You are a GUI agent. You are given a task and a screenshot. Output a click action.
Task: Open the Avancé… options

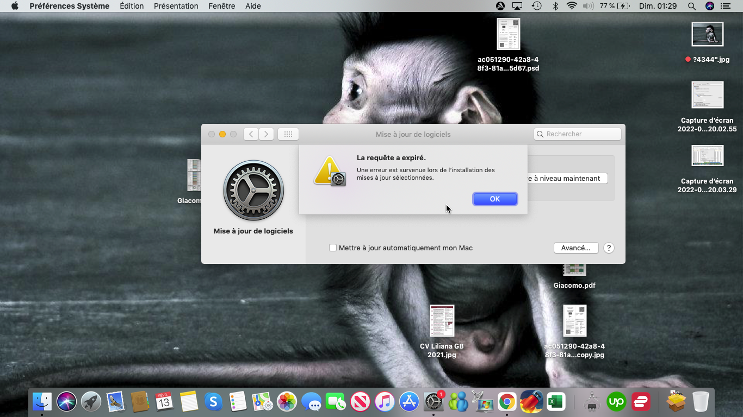575,248
